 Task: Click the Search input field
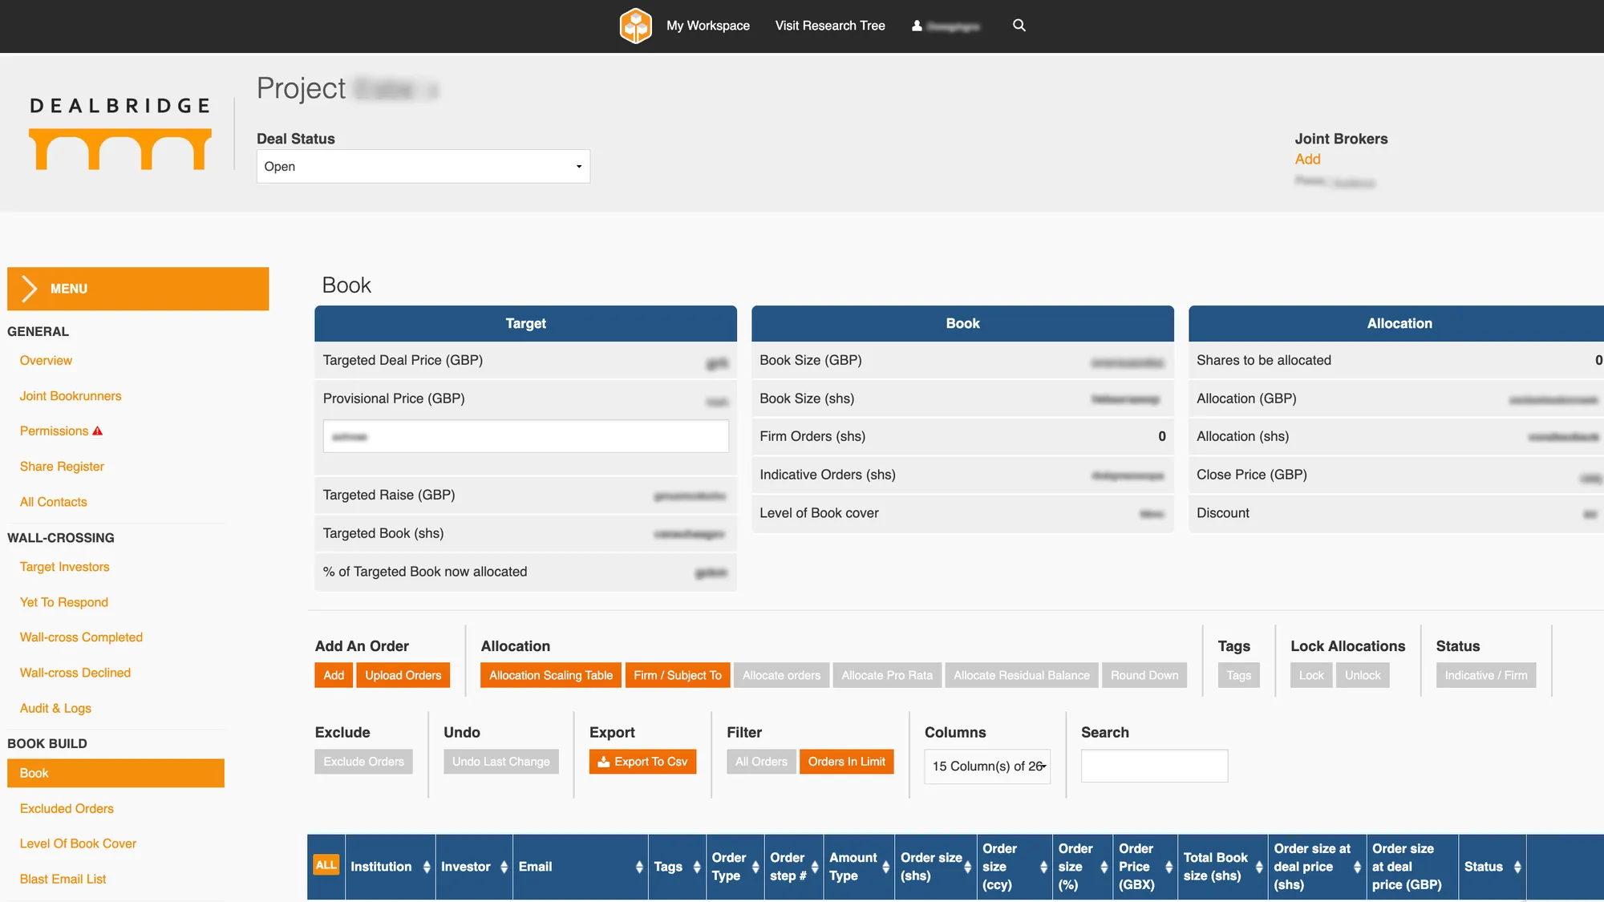[x=1154, y=766]
